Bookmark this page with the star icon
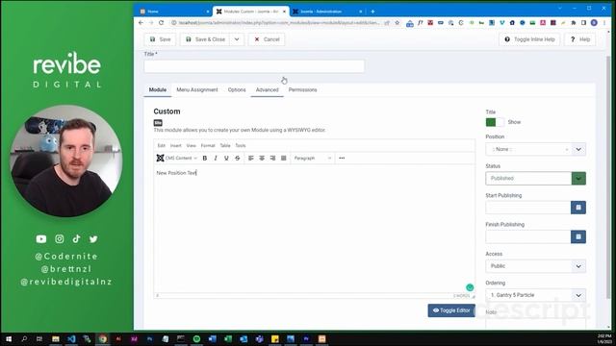Viewport: 616px width, 346px height. (398, 23)
